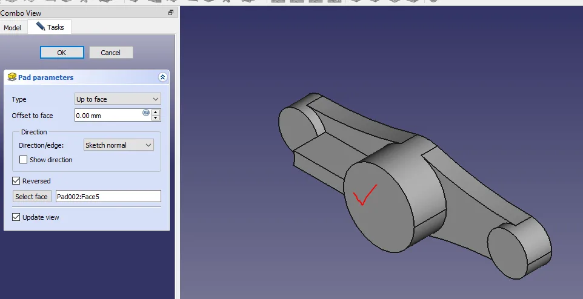The height and width of the screenshot is (299, 583).
Task: Open the Type dropdown
Action: pos(118,99)
